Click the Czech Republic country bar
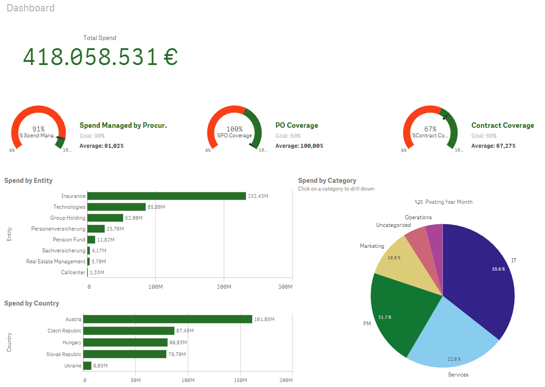 (129, 331)
